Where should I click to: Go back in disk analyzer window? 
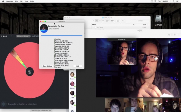[11, 36]
